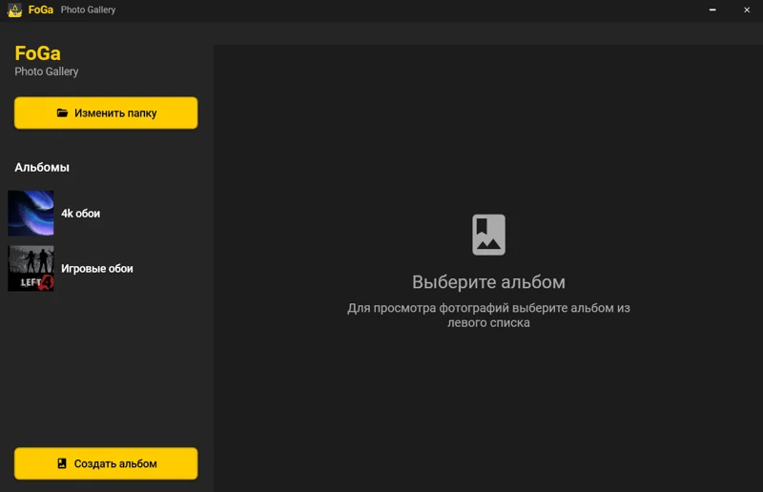Click the FoGa app logo in title bar
Image resolution: width=763 pixels, height=492 pixels.
point(14,10)
